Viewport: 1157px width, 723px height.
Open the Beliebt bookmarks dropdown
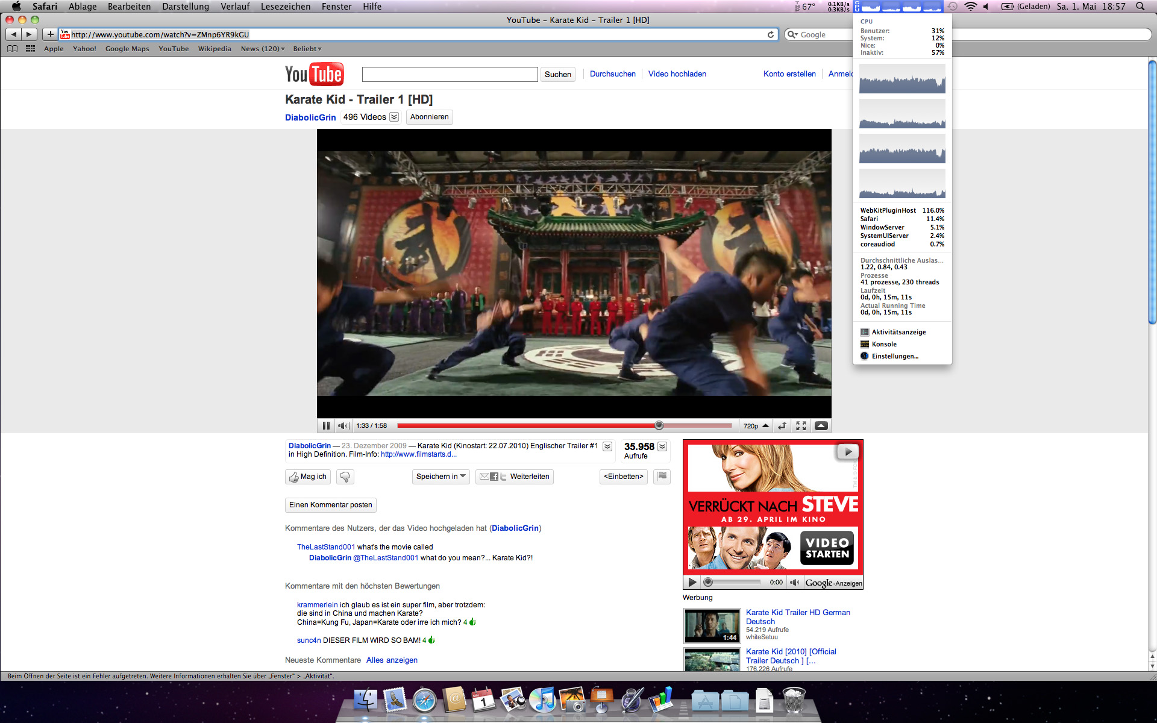point(307,49)
